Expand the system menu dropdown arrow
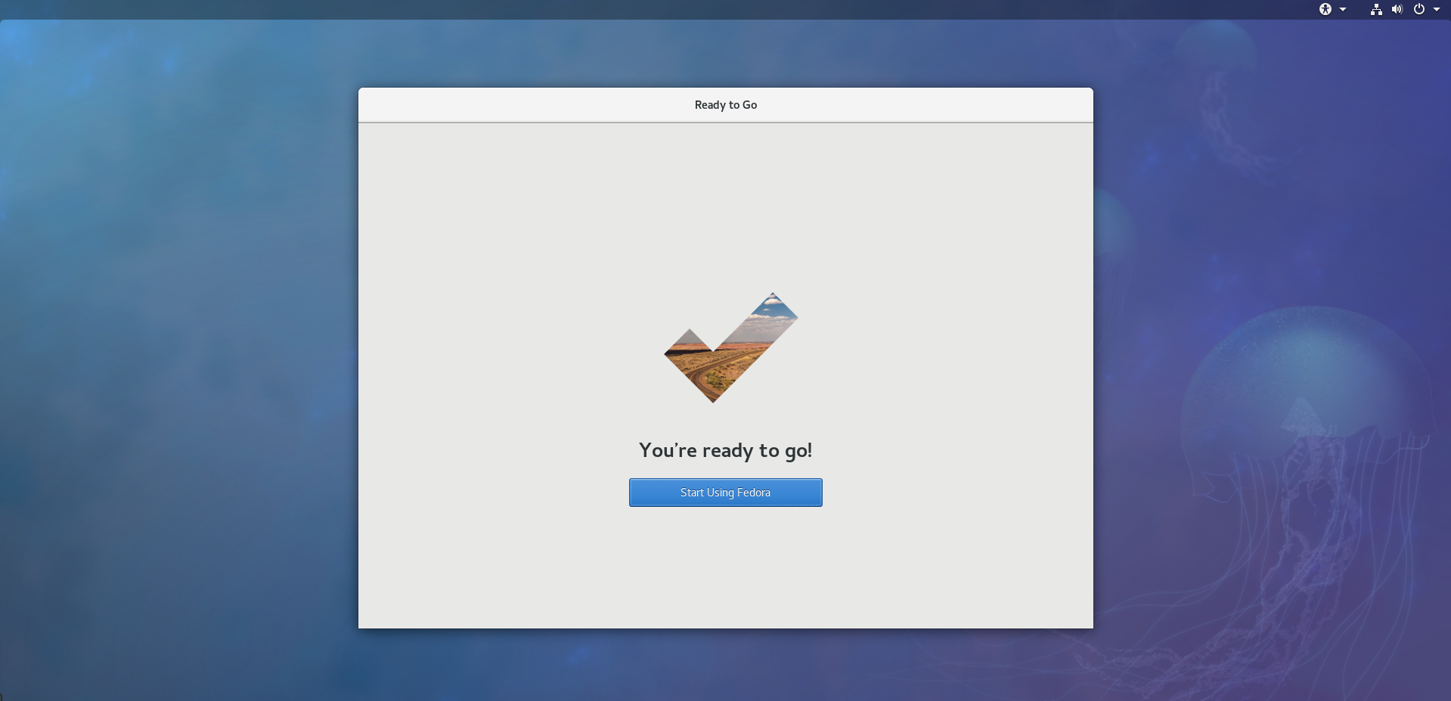The height and width of the screenshot is (701, 1451). pos(1437,10)
